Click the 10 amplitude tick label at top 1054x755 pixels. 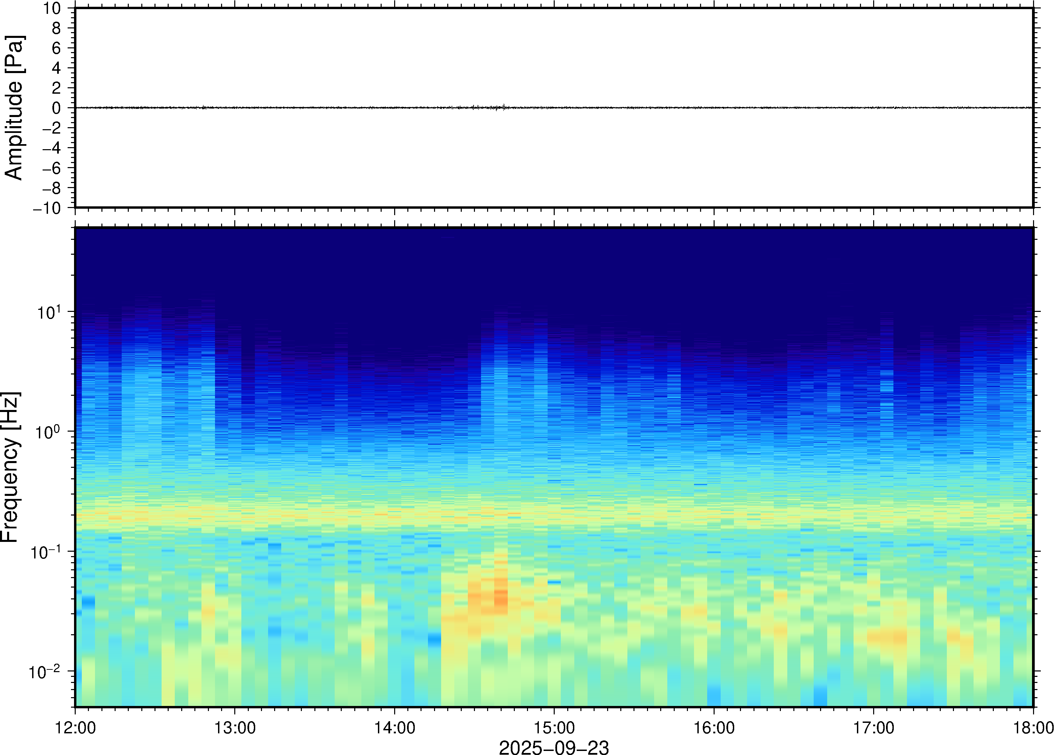pyautogui.click(x=52, y=8)
